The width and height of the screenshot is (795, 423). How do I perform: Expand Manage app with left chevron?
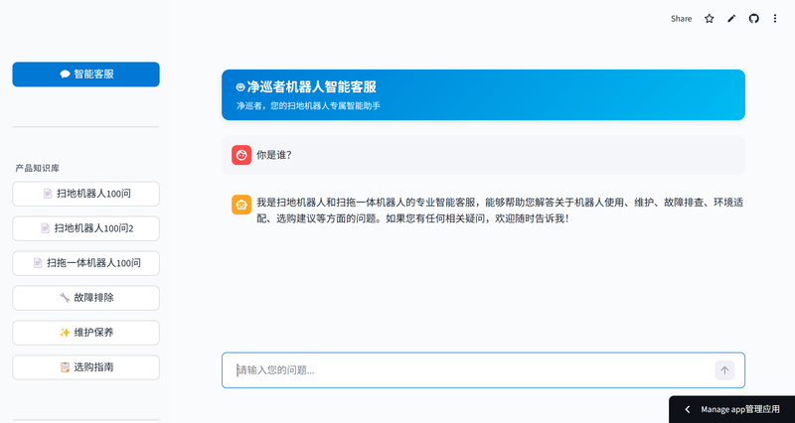[x=687, y=409]
